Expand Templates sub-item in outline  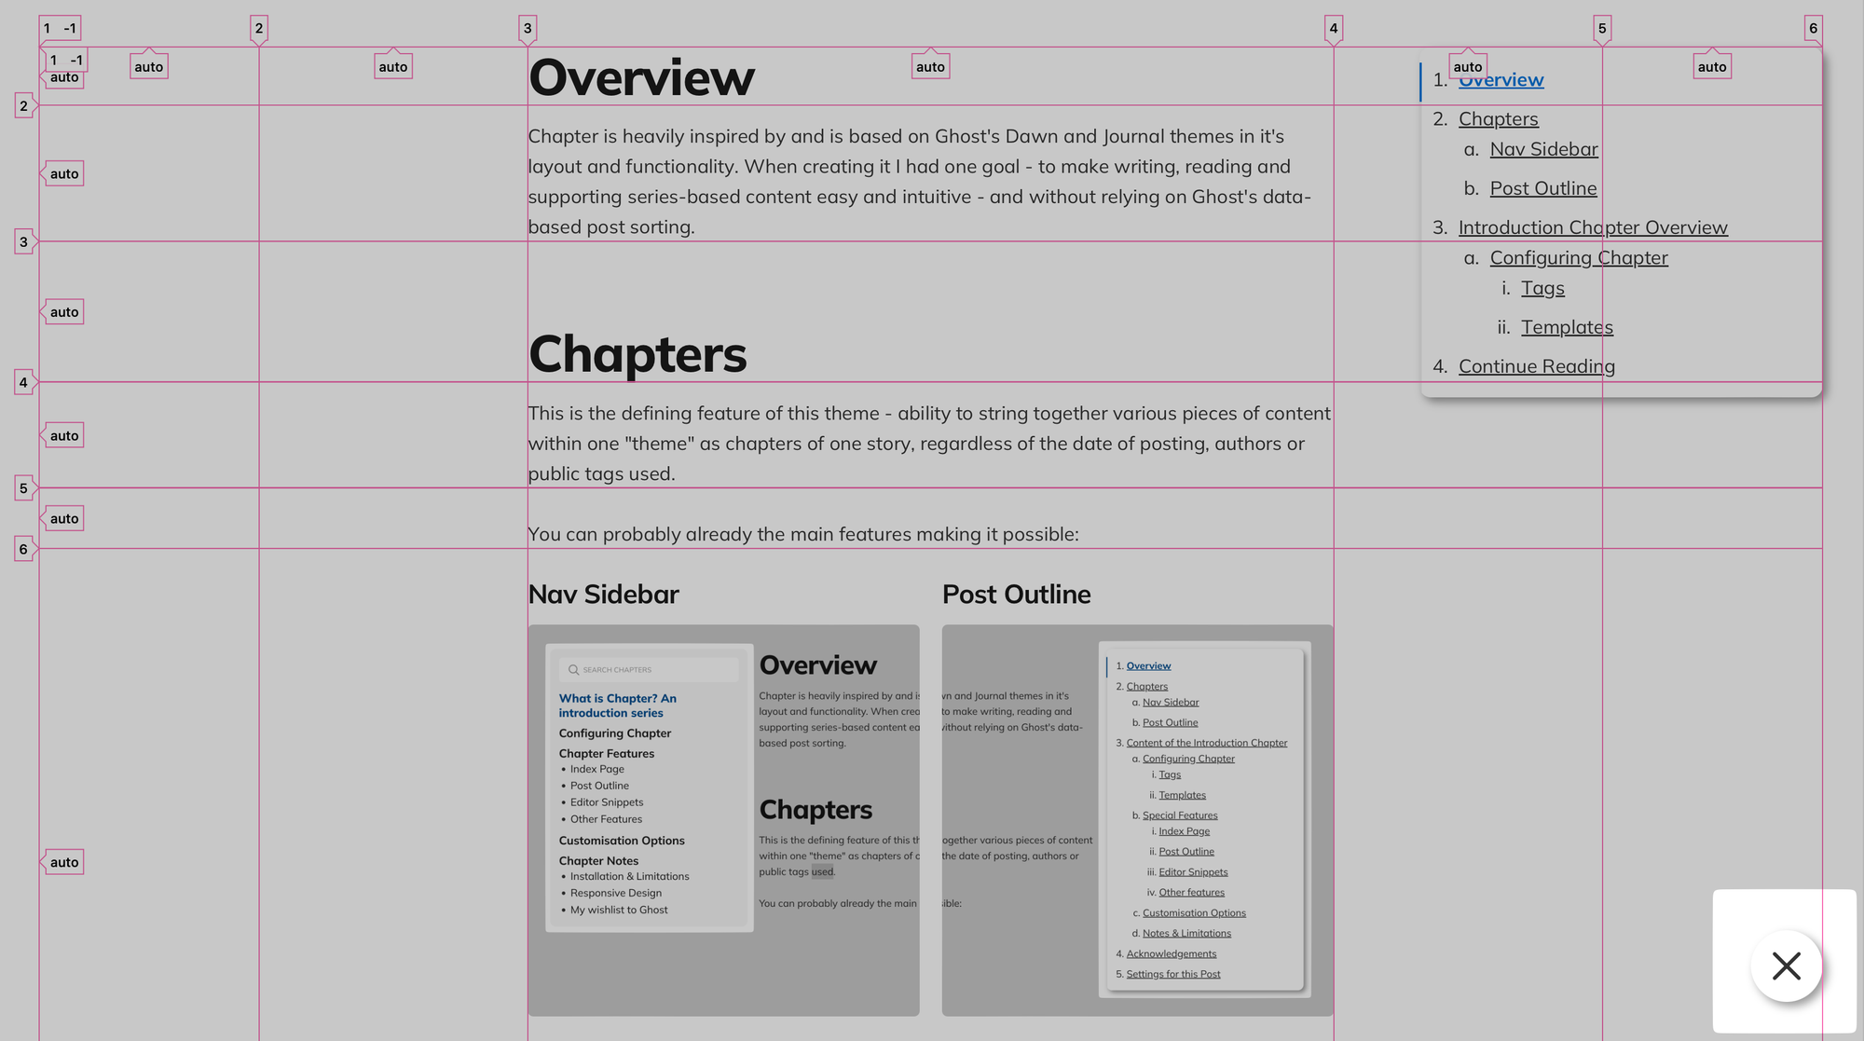[x=1566, y=326]
